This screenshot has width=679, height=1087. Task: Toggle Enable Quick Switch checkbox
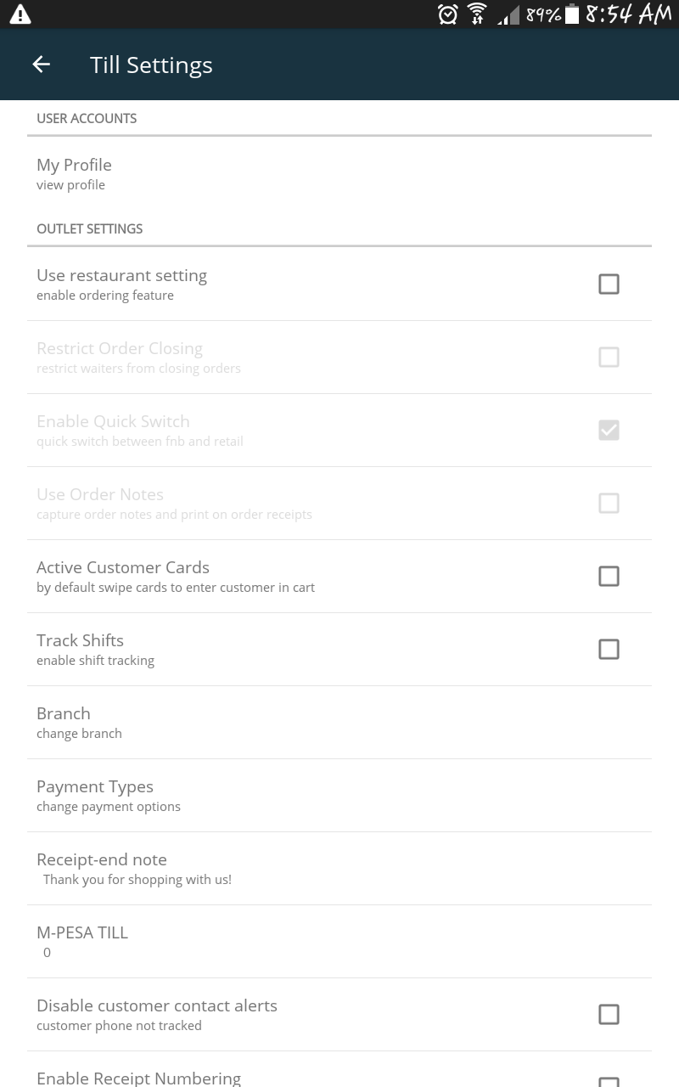tap(609, 430)
